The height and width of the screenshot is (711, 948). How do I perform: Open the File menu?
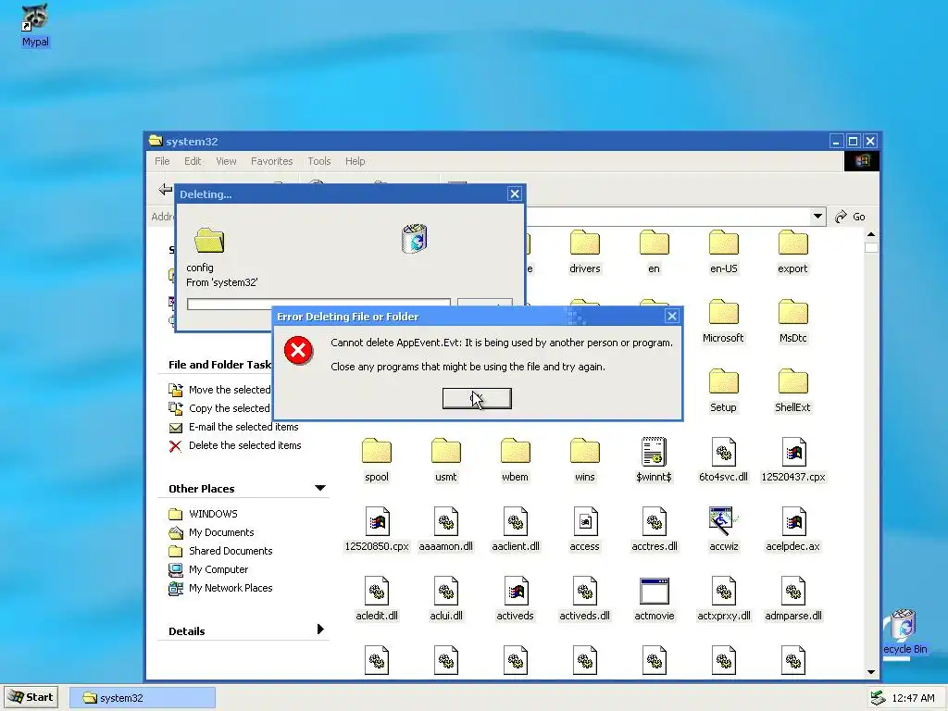[162, 161]
